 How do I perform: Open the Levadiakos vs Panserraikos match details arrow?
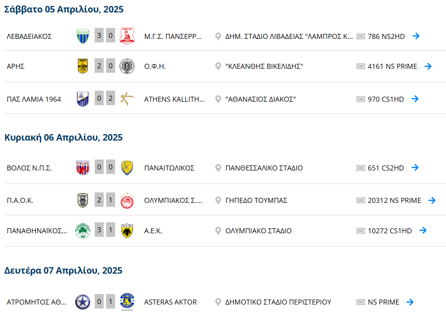coord(416,36)
